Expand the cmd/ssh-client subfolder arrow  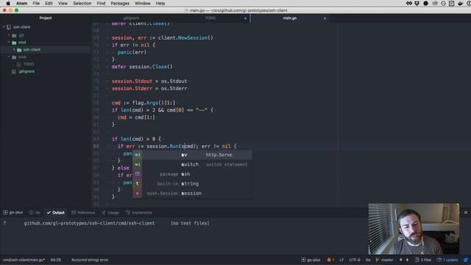14,49
